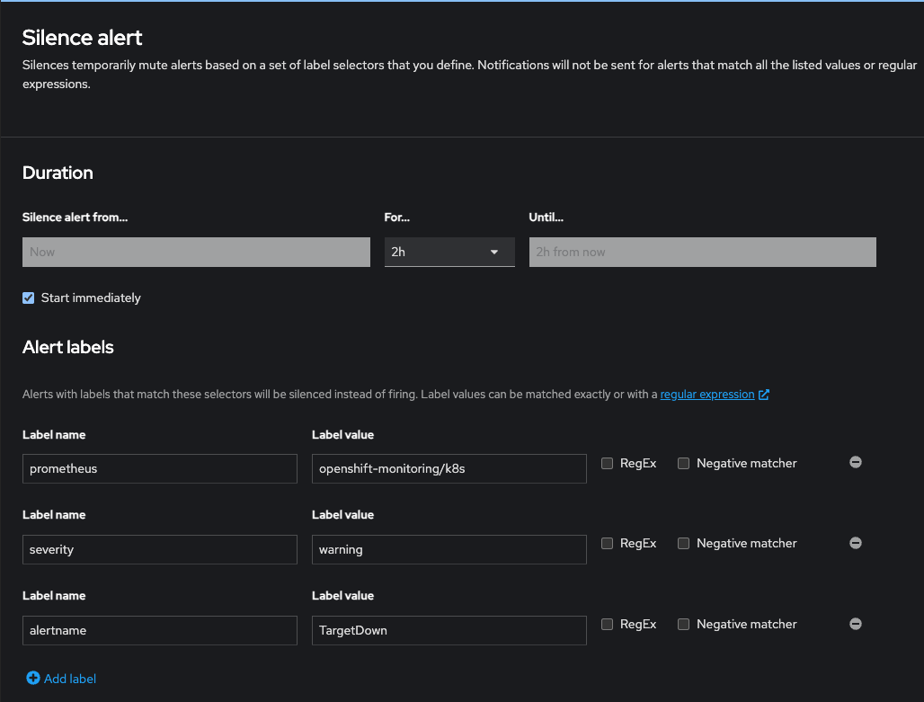
Task: Click the Silence alert from field
Action: pyautogui.click(x=196, y=253)
